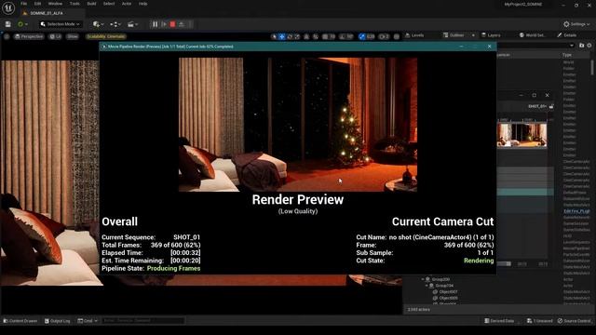This screenshot has width=596, height=335.
Task: Switch to the World Settings tab
Action: click(x=533, y=35)
